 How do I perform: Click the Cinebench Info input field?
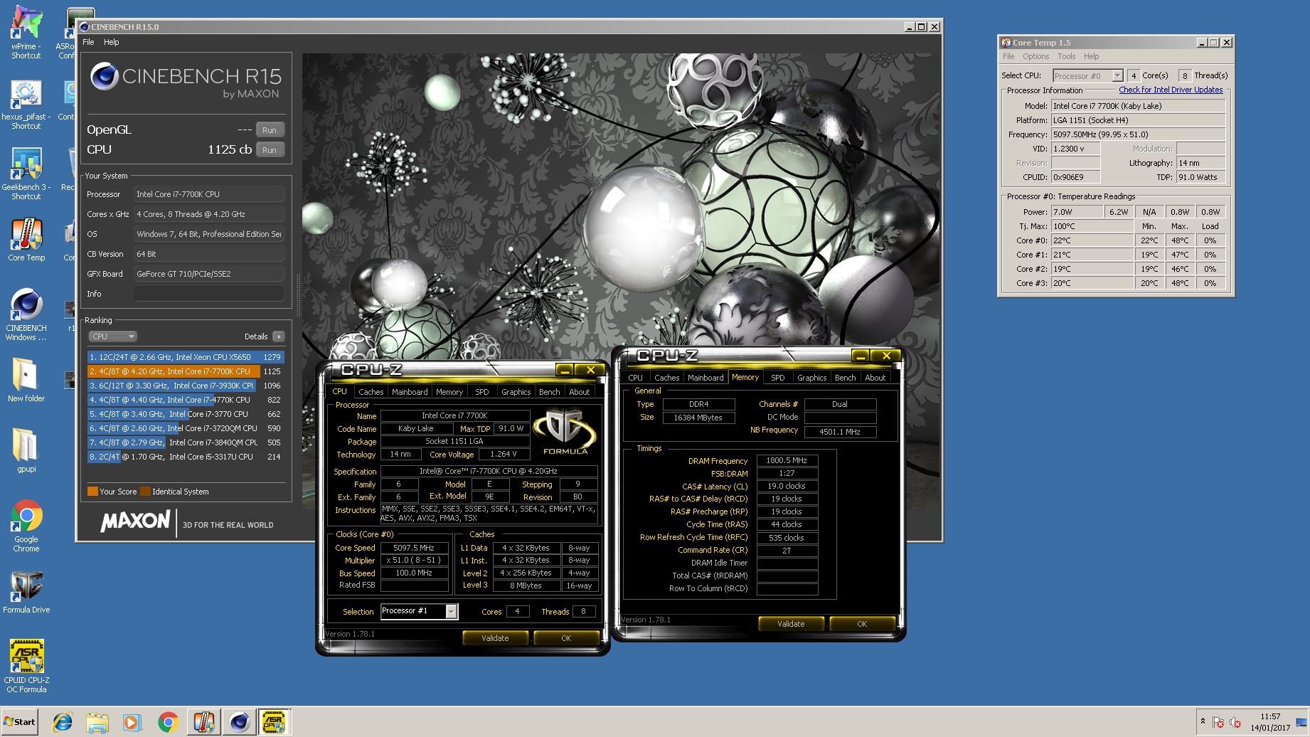209,294
